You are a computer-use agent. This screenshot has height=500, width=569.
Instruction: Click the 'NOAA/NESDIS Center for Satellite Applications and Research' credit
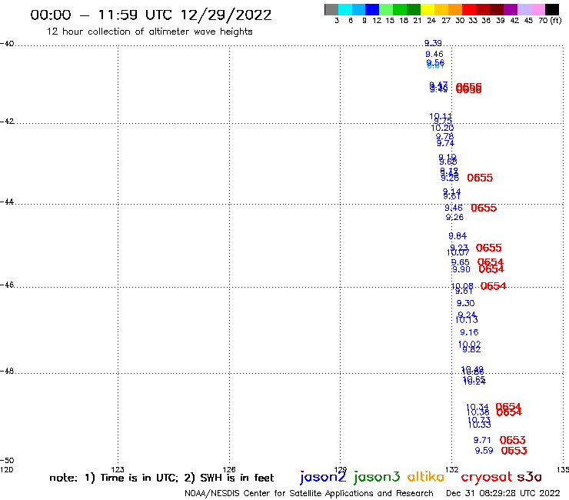pos(309,493)
